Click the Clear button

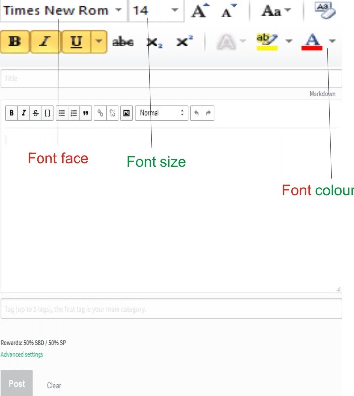54,385
